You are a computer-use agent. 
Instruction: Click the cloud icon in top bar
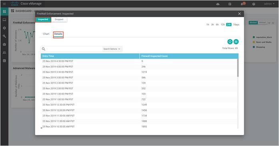tap(218, 4)
